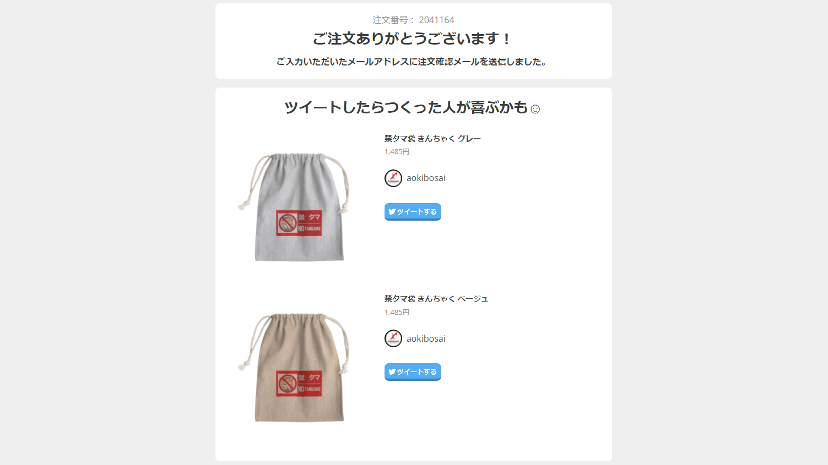Tweet about the ベージュ drawstring bag
828x465 pixels.
[413, 372]
